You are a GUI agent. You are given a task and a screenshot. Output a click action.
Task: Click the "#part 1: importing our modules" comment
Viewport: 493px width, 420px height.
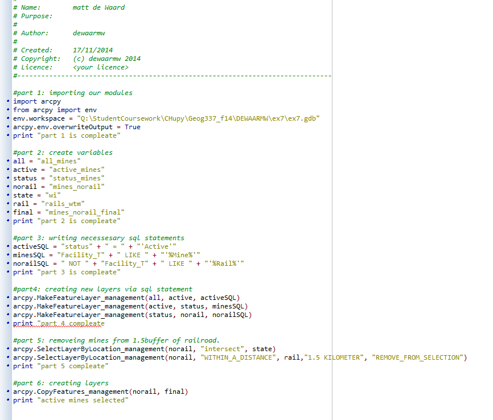(x=73, y=93)
